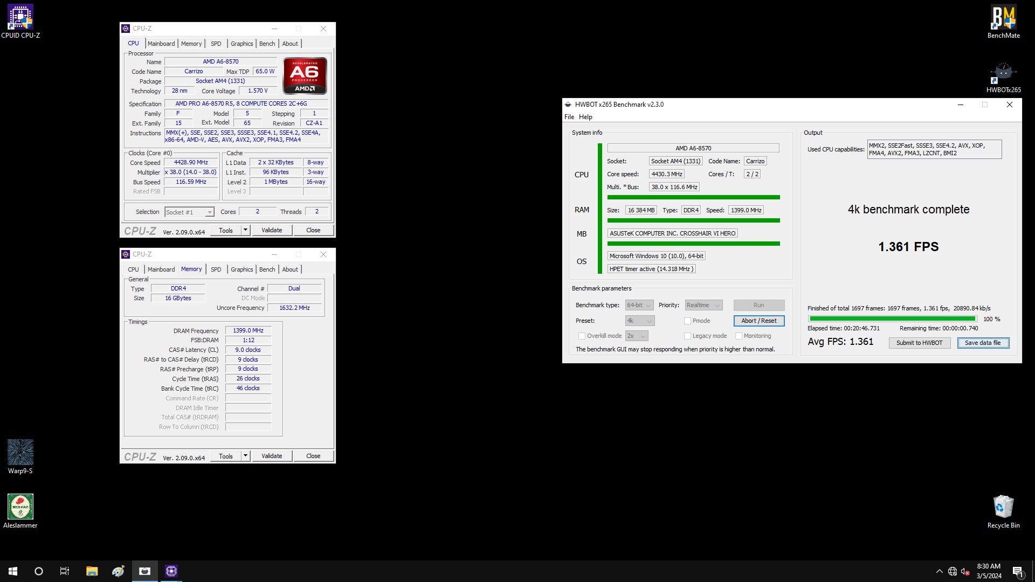This screenshot has height=582, width=1035.
Task: Click the CAS# Latency 9.0 clocks value
Action: coord(248,350)
